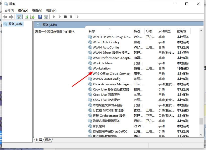Click the 启动类型 column header
The image size is (206, 150).
(165, 31)
